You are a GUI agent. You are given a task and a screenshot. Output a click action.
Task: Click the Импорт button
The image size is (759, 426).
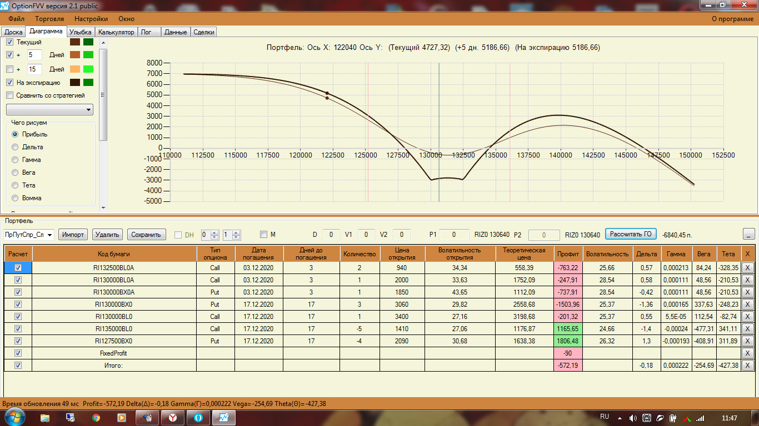point(73,235)
